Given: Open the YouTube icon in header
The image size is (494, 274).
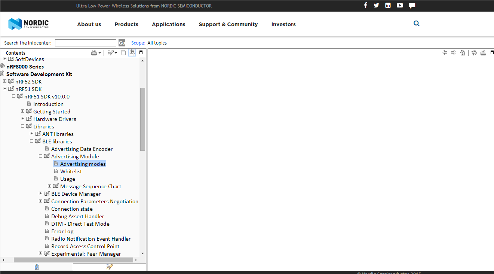Looking at the screenshot, I should coord(400,5).
